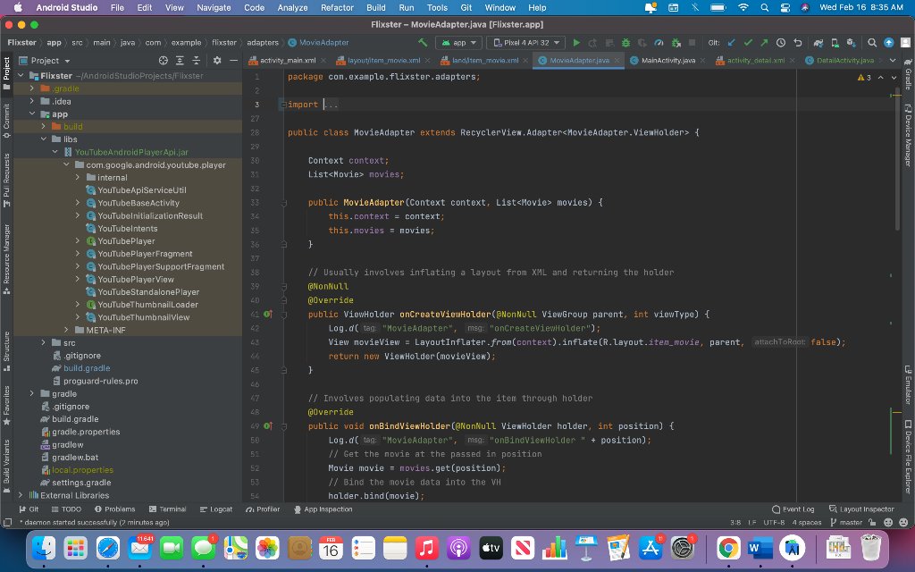Open the Analyze menu
This screenshot has width=915, height=572.
coord(292,7)
